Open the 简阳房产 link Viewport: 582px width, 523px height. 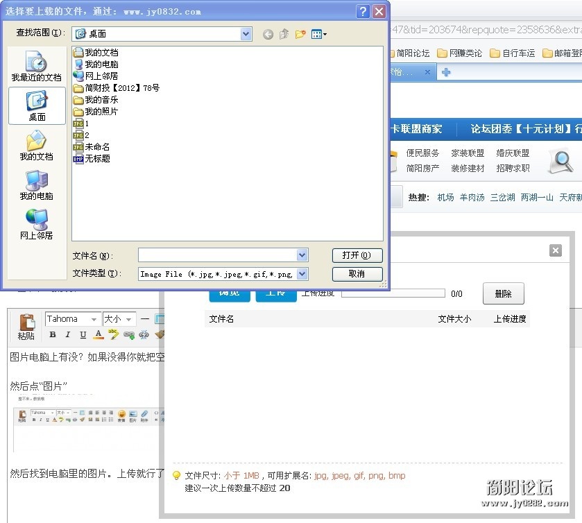[x=422, y=168]
